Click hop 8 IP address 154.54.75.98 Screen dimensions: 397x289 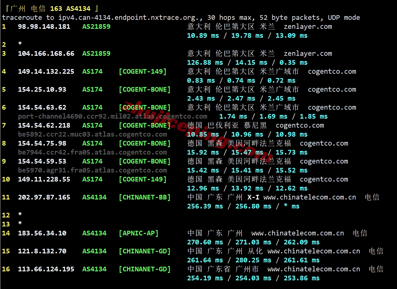(42, 143)
